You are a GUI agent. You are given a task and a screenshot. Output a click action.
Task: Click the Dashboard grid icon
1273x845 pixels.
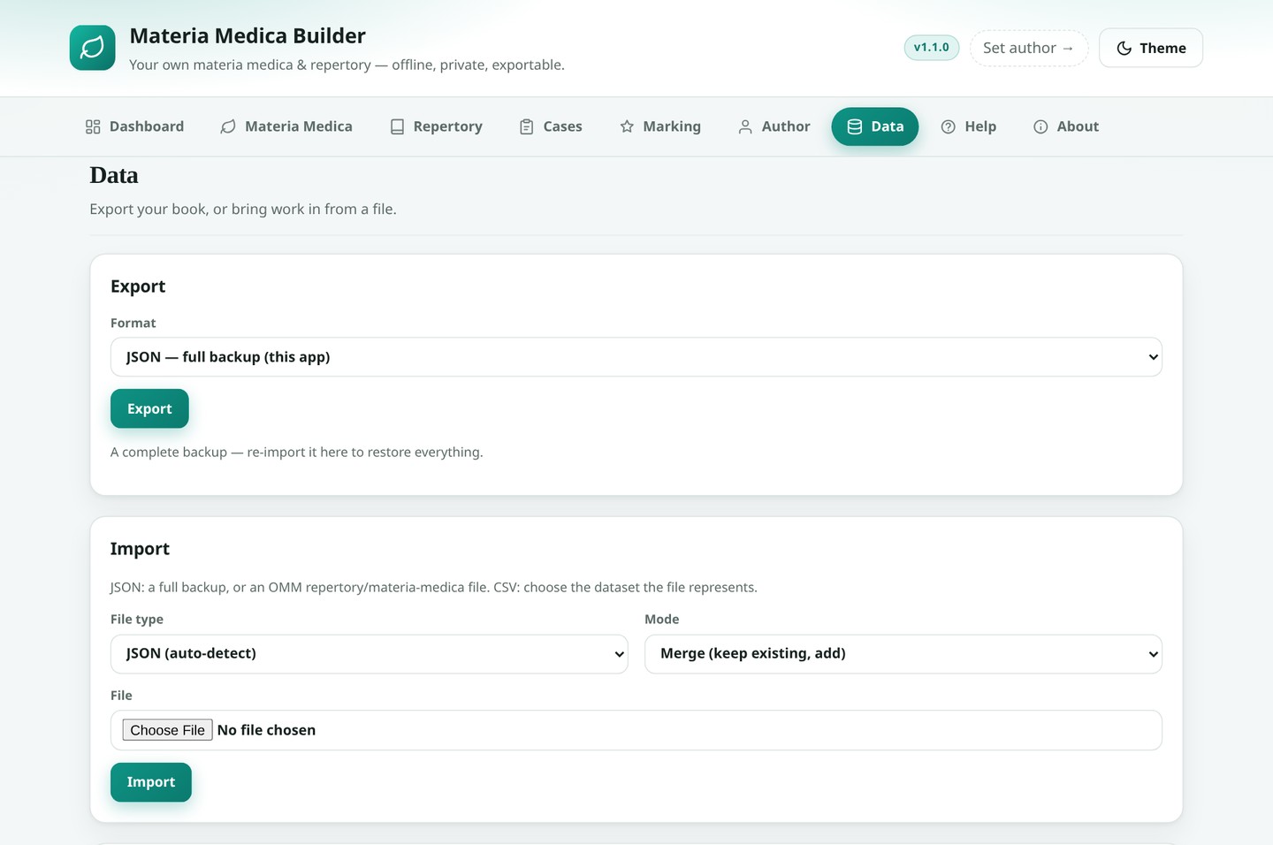pos(93,127)
